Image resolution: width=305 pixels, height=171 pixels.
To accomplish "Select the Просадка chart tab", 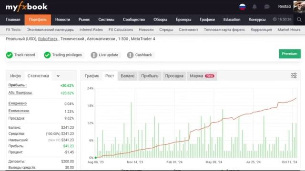I will coord(174,76).
